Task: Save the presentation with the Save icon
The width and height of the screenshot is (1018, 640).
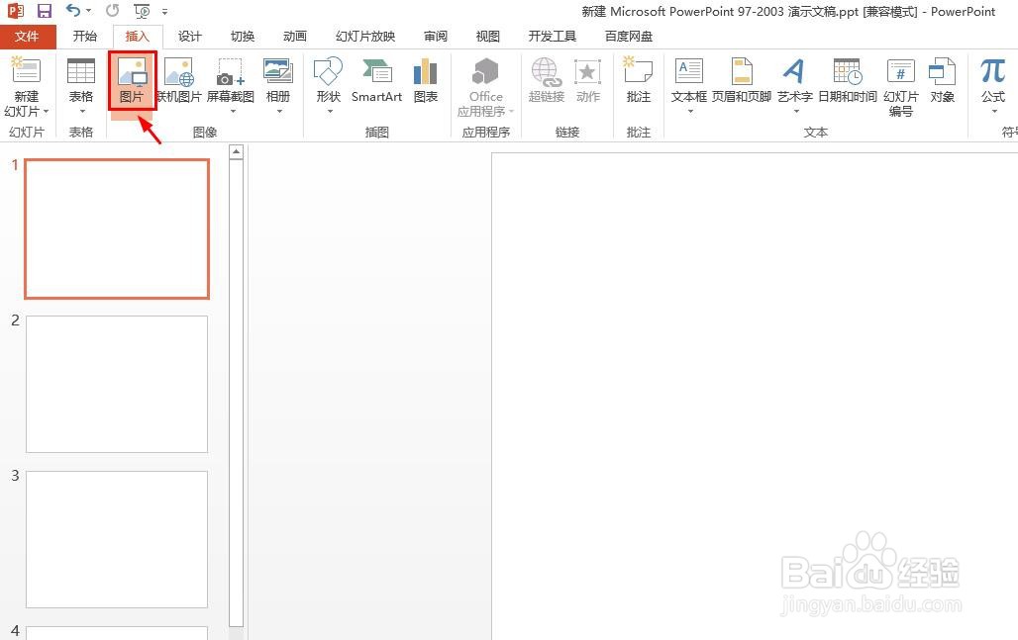Action: point(43,11)
